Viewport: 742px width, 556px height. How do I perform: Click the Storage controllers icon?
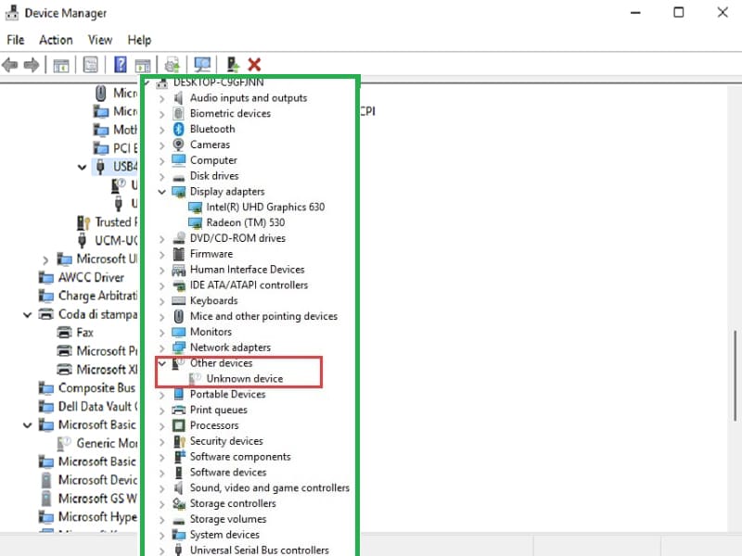tap(178, 503)
